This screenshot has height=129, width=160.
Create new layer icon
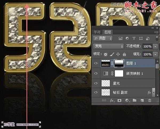tap(142, 100)
